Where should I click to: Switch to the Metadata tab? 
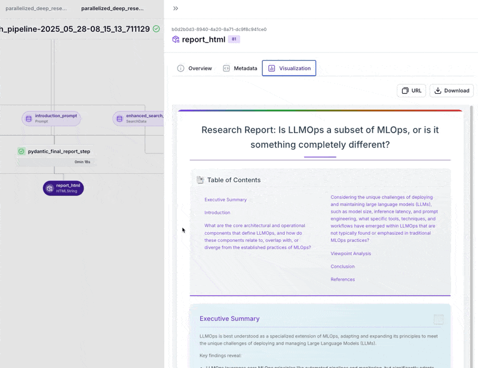point(240,68)
